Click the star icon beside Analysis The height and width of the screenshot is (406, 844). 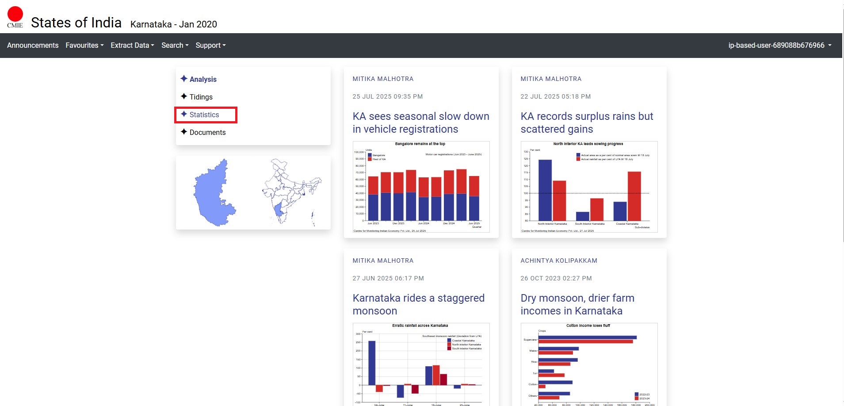[x=184, y=79]
